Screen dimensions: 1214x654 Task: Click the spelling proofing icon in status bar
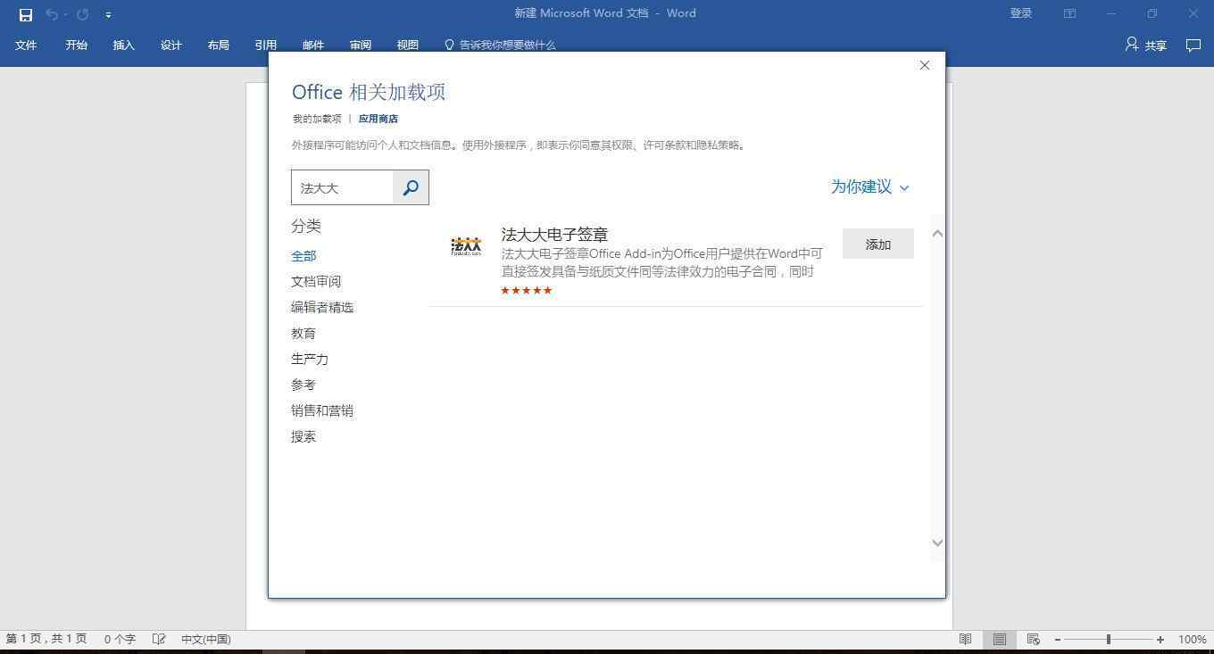coord(159,639)
